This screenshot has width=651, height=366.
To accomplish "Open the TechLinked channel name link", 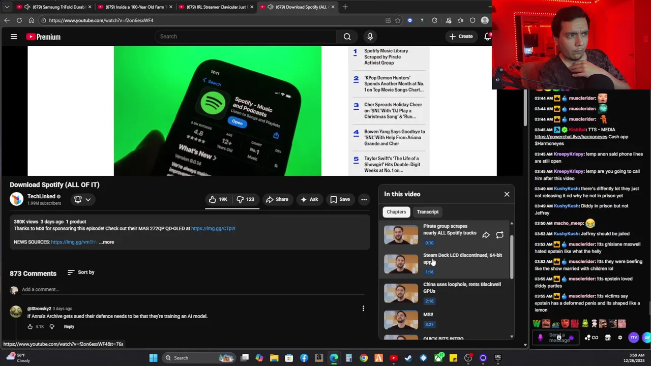I will point(41,196).
